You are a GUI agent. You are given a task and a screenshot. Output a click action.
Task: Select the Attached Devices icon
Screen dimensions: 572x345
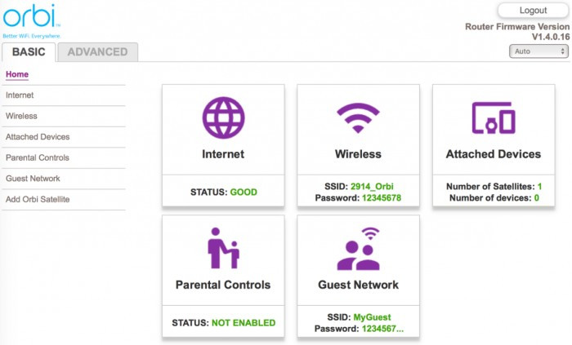coord(494,117)
